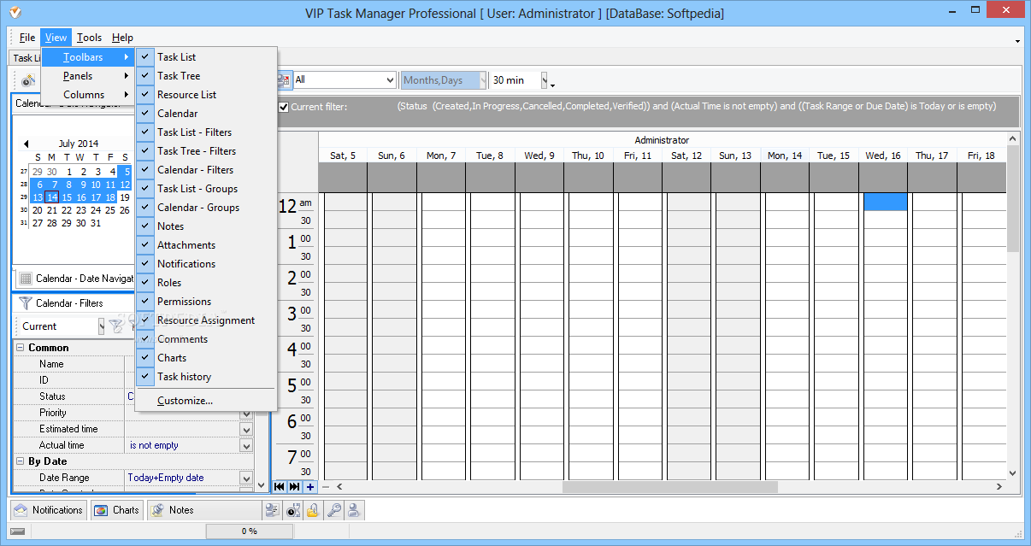Click the funnel icon next to Current filter
This screenshot has width=1031, height=546.
pyautogui.click(x=116, y=326)
